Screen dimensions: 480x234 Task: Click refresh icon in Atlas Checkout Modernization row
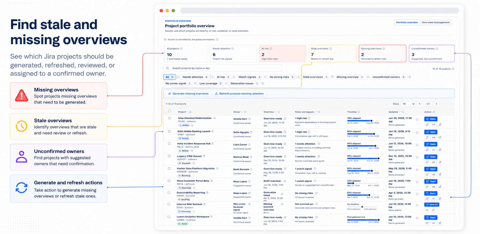[427, 125]
